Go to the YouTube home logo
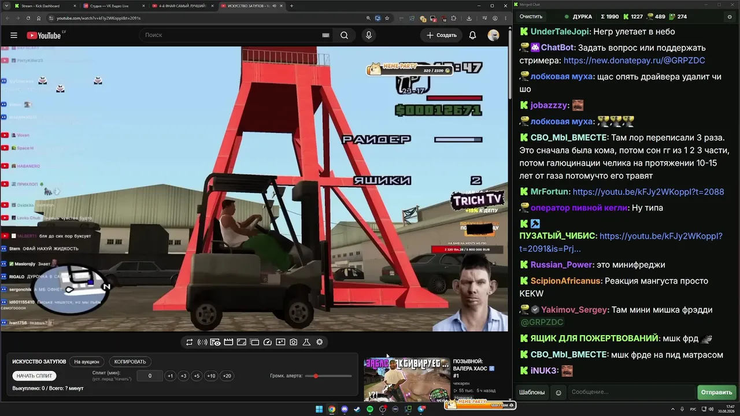This screenshot has height=416, width=740. [x=44, y=35]
